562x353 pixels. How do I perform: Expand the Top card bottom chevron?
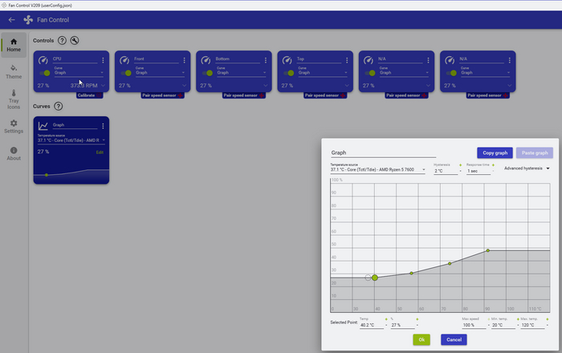coord(347,86)
